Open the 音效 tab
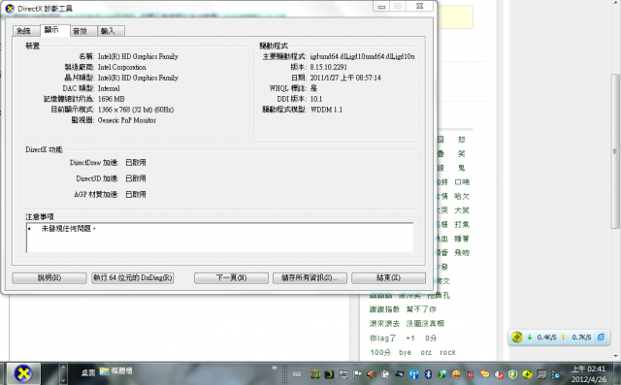Image resolution: width=621 pixels, height=385 pixels. point(83,31)
